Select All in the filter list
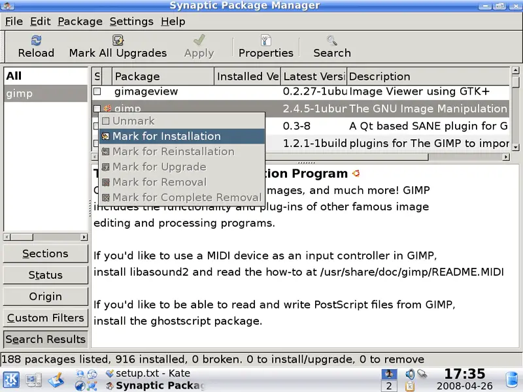Image resolution: width=523 pixels, height=392 pixels. tap(45, 76)
